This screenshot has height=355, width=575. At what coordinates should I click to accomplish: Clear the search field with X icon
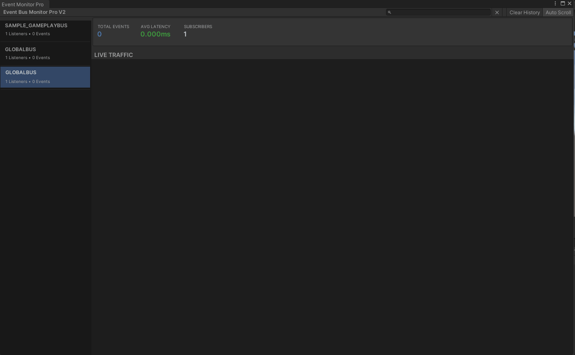tap(497, 13)
